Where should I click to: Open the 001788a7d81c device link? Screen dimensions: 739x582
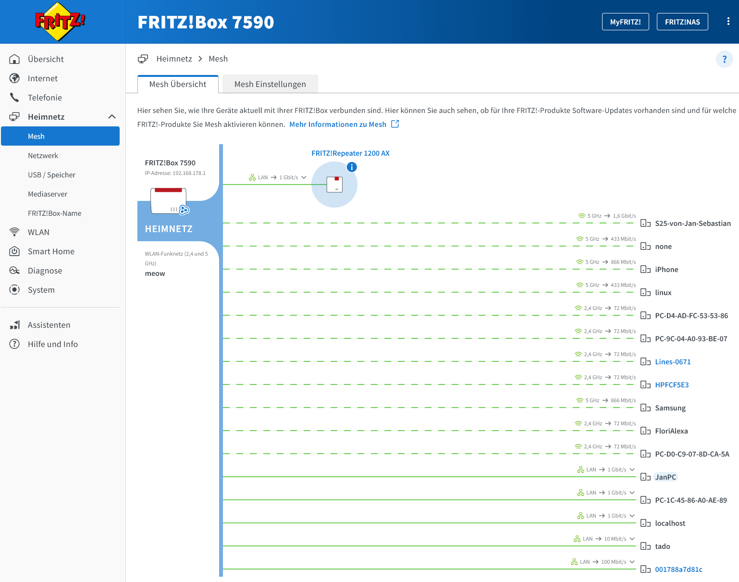678,570
